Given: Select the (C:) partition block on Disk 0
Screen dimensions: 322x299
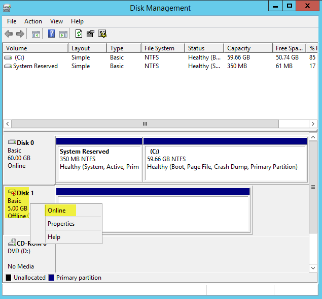Looking at the screenshot, I should [x=225, y=160].
